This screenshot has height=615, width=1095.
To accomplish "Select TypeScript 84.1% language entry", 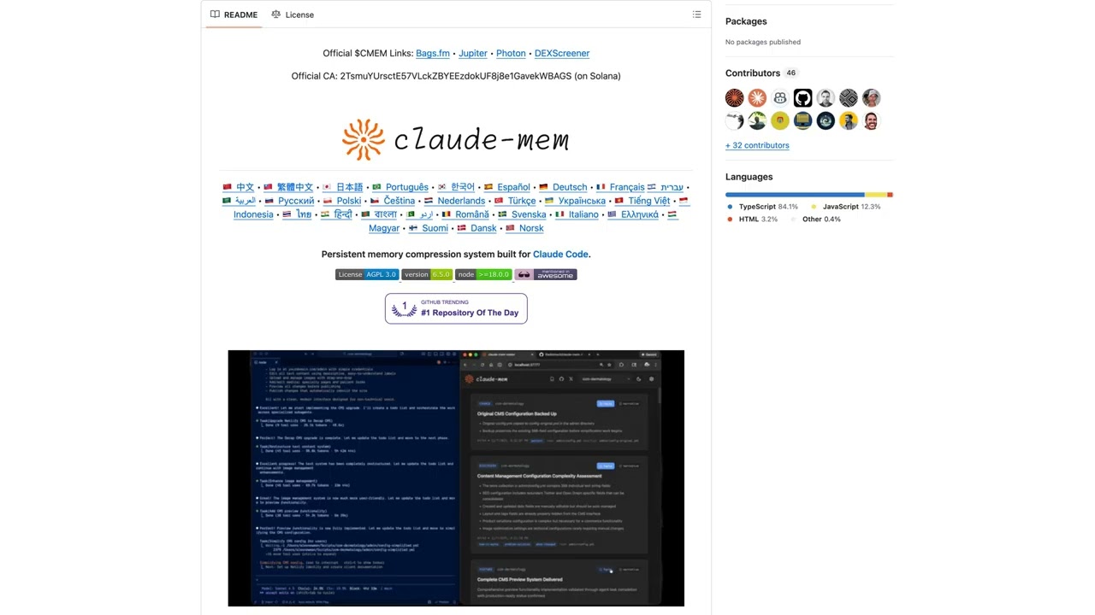I will (x=762, y=207).
